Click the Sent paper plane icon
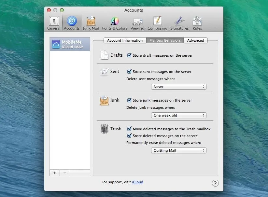The image size is (268, 197). [104, 72]
